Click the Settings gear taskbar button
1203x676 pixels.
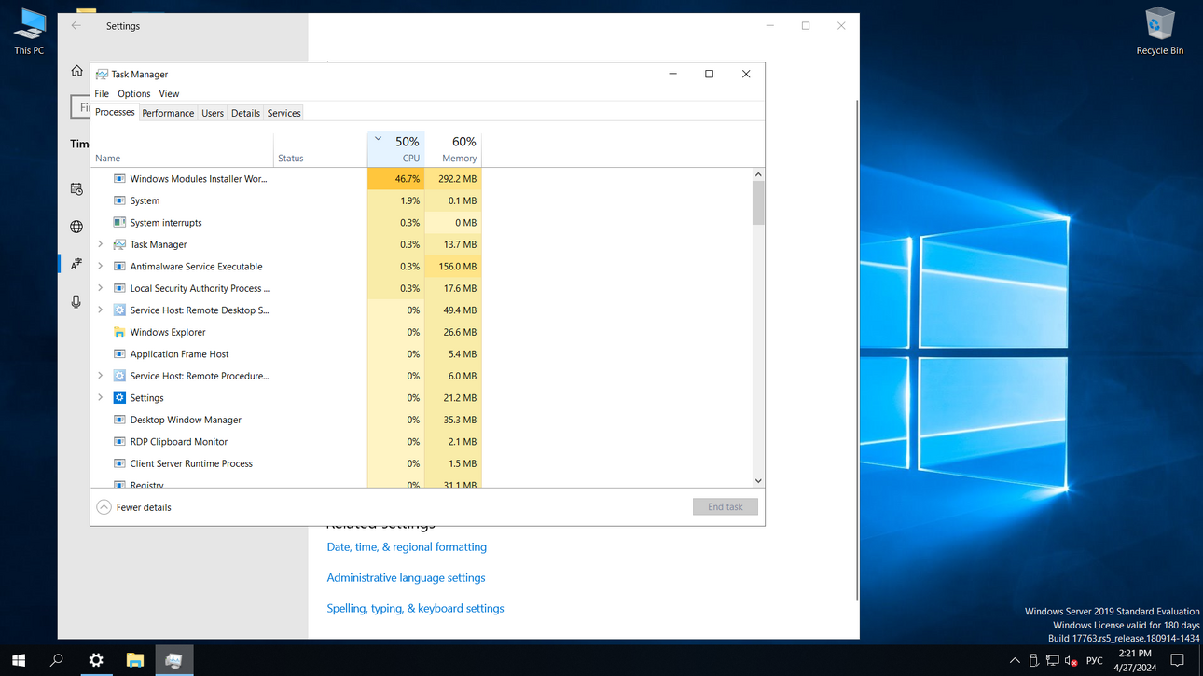96,660
